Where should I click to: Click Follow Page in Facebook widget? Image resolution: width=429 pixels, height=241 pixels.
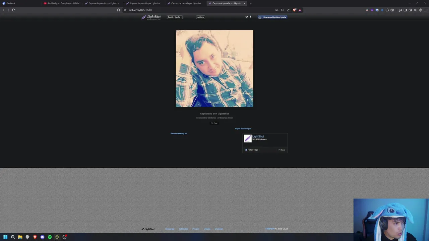point(252,150)
